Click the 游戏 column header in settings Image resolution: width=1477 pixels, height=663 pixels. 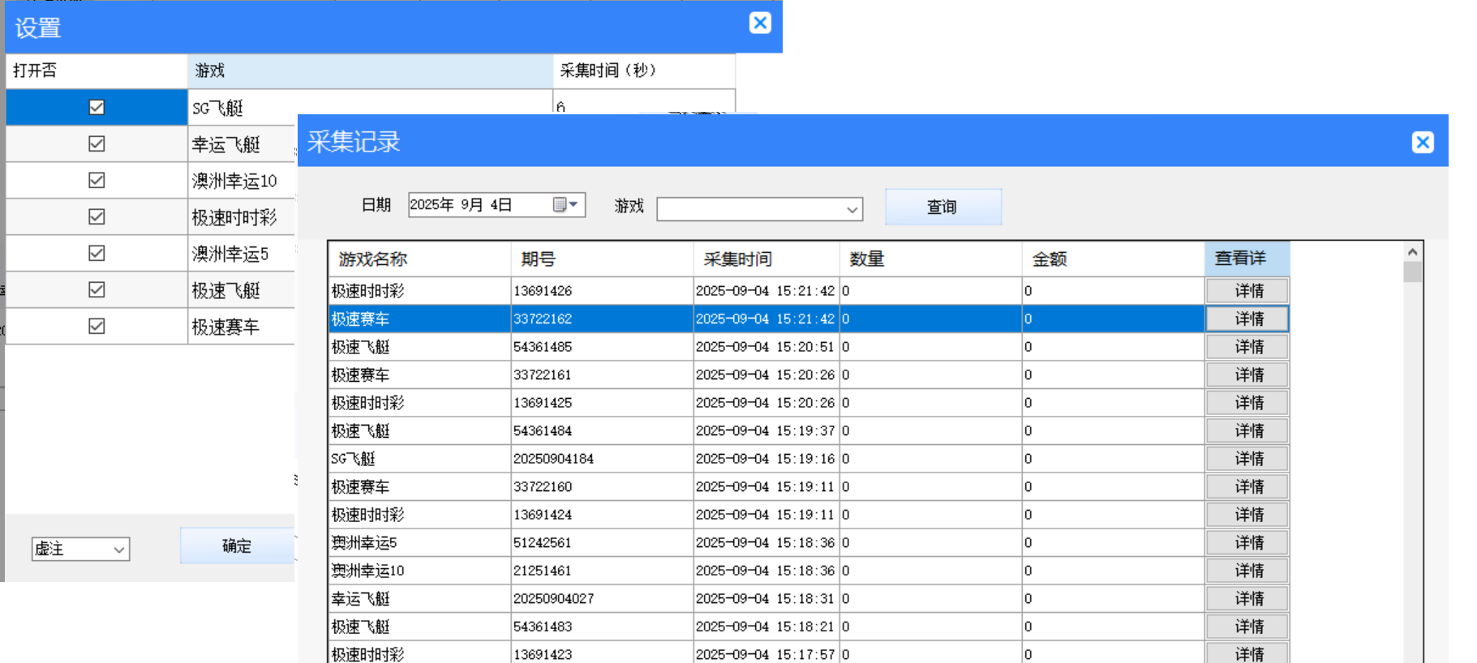pyautogui.click(x=369, y=71)
